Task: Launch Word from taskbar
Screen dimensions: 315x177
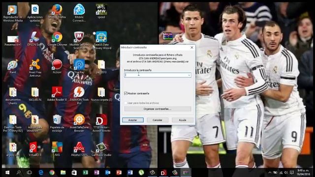Action: tap(130, 173)
